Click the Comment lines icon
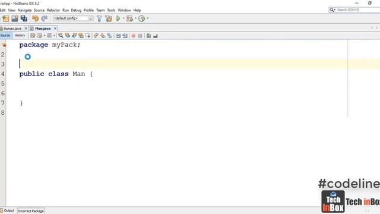Image resolution: width=380 pixels, height=214 pixels. [148, 36]
